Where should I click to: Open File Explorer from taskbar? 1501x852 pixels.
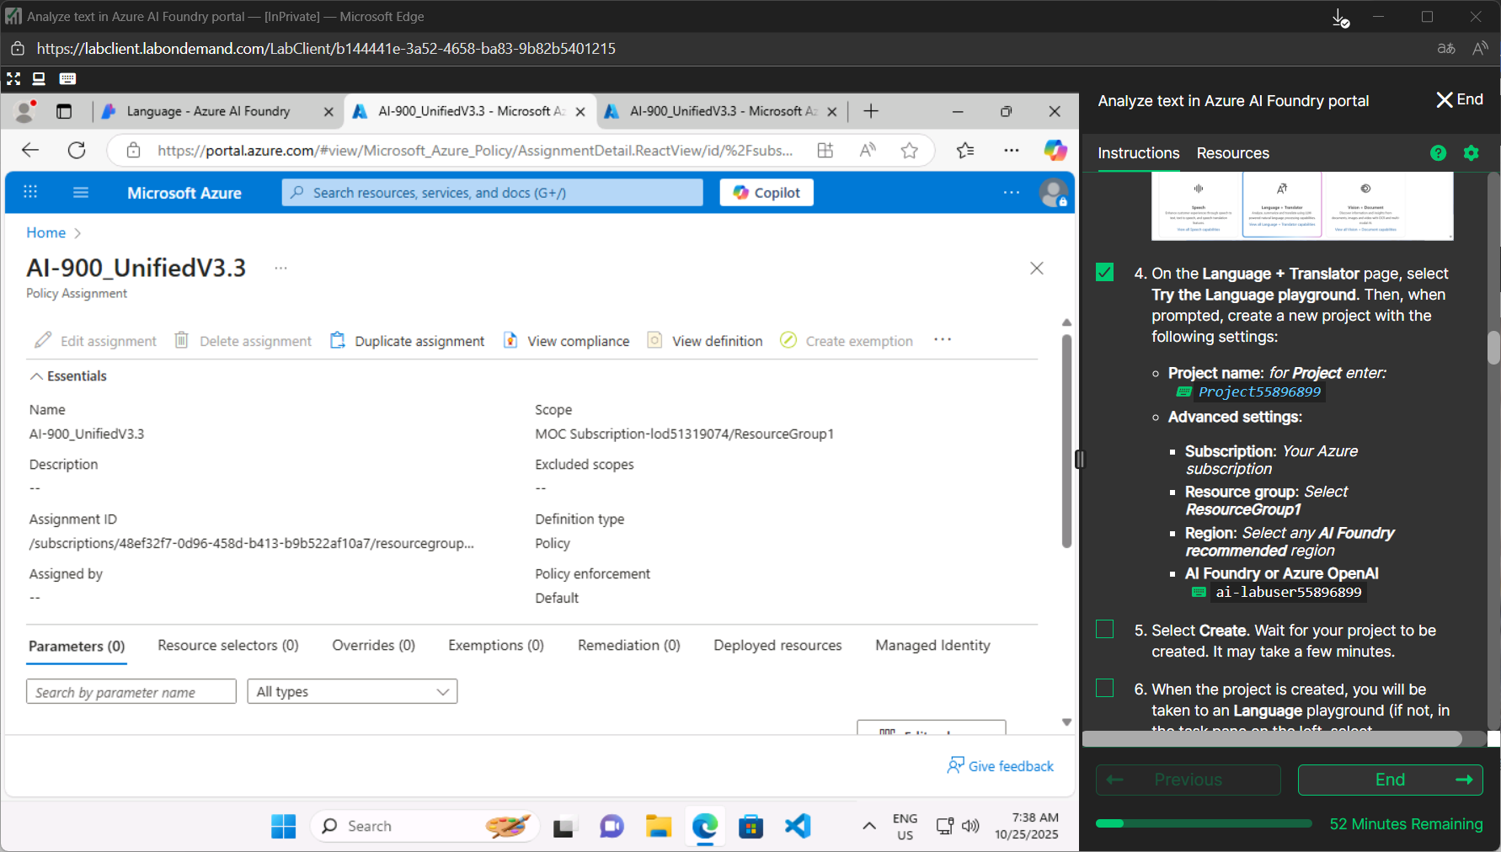pyautogui.click(x=659, y=827)
